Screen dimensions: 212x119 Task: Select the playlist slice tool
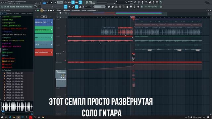coord(53,10)
